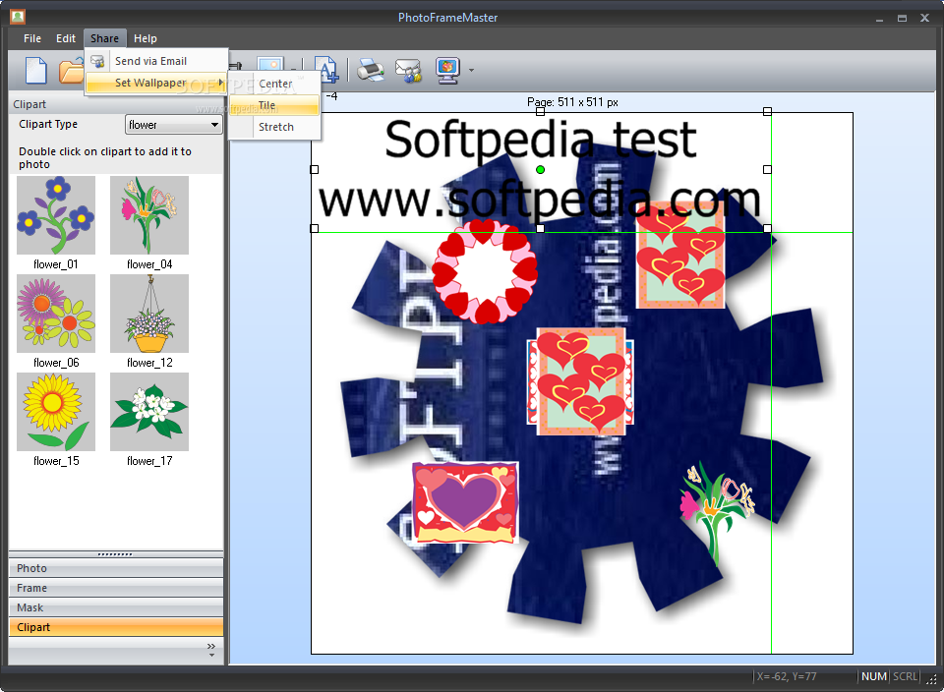Viewport: 944px width, 692px height.
Task: Select the flower_01 clipart thumbnail
Action: coord(56,215)
